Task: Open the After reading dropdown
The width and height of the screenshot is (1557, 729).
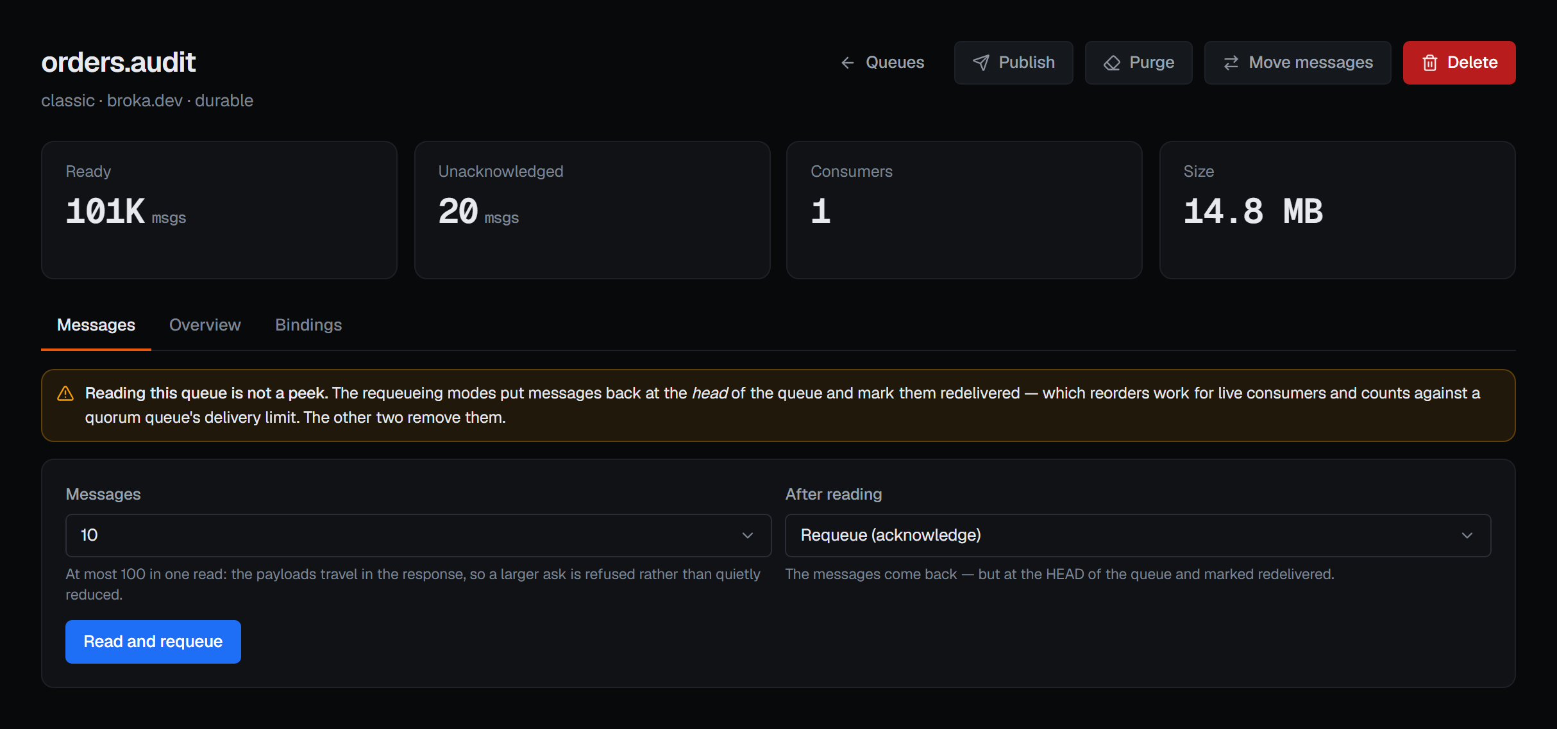Action: 1138,536
